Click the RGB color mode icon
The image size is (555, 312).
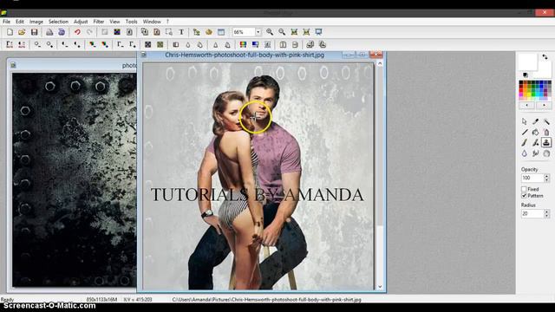(117, 32)
